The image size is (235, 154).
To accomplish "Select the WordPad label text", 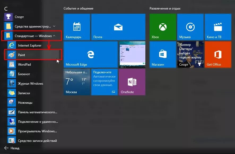I will click(24, 65).
